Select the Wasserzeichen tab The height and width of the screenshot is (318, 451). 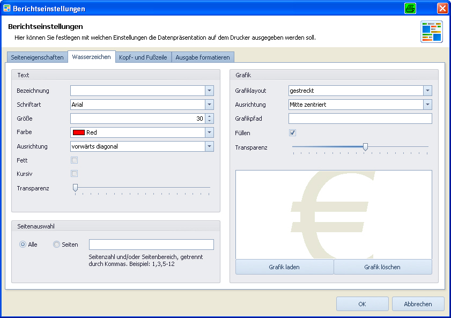pyautogui.click(x=92, y=57)
